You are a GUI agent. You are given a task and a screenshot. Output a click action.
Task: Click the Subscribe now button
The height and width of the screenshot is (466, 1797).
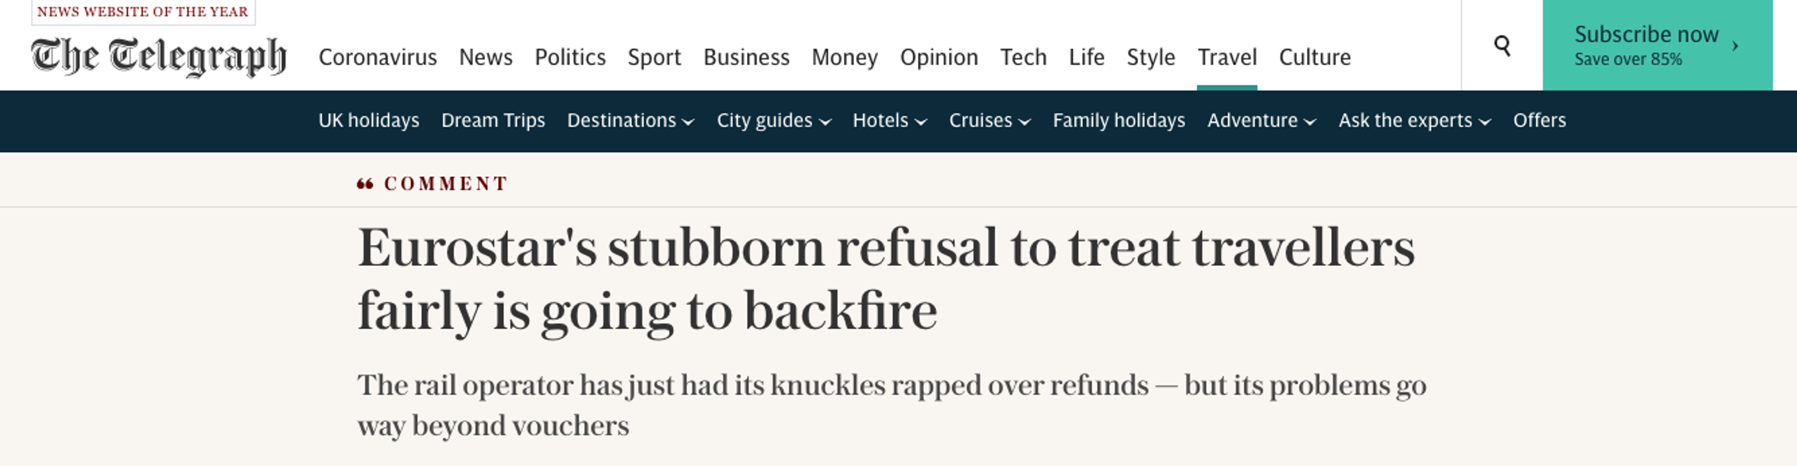coord(1657,45)
